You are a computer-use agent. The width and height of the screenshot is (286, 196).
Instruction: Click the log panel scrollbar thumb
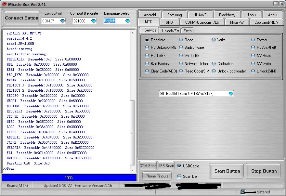click(x=133, y=133)
